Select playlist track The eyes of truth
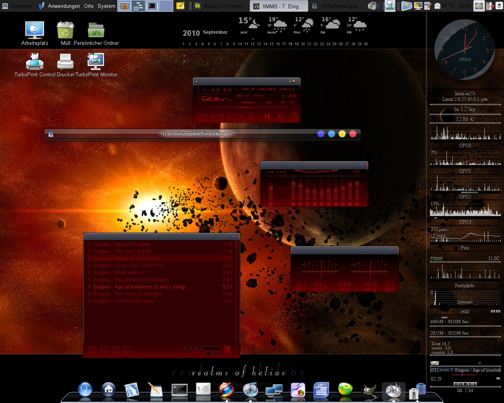This screenshot has width=504, height=403. [x=159, y=251]
